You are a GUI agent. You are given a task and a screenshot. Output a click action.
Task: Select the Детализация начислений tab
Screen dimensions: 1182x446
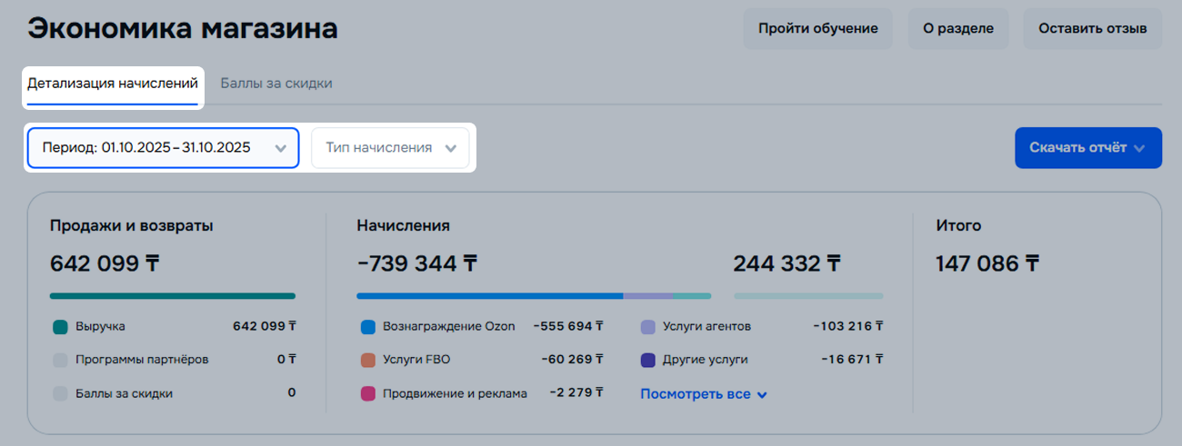click(x=113, y=84)
